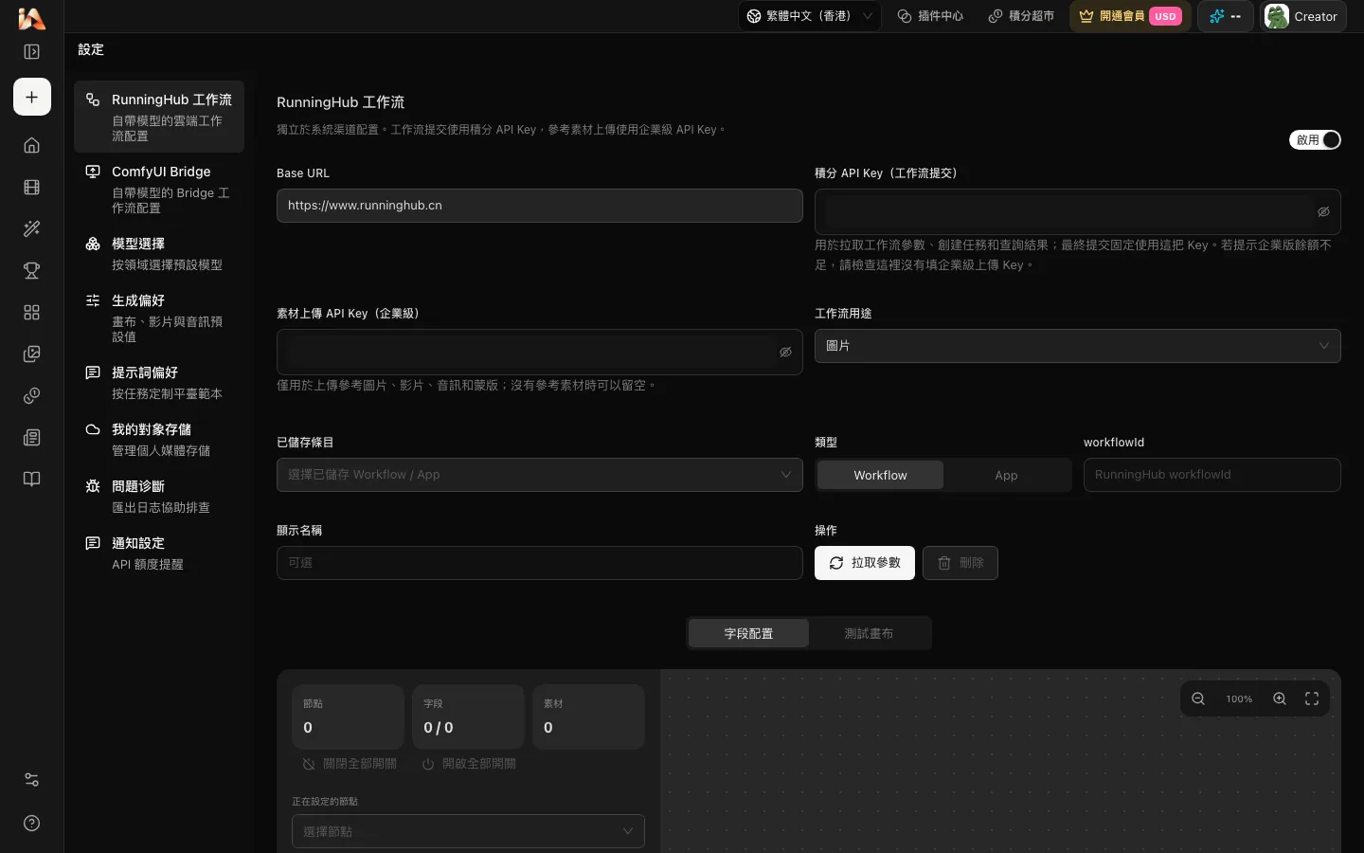
Task: Click the 開通會員 USD button
Action: pos(1130,16)
